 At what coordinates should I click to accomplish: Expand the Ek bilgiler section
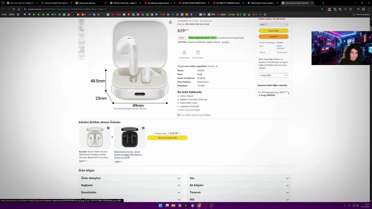pos(239,185)
